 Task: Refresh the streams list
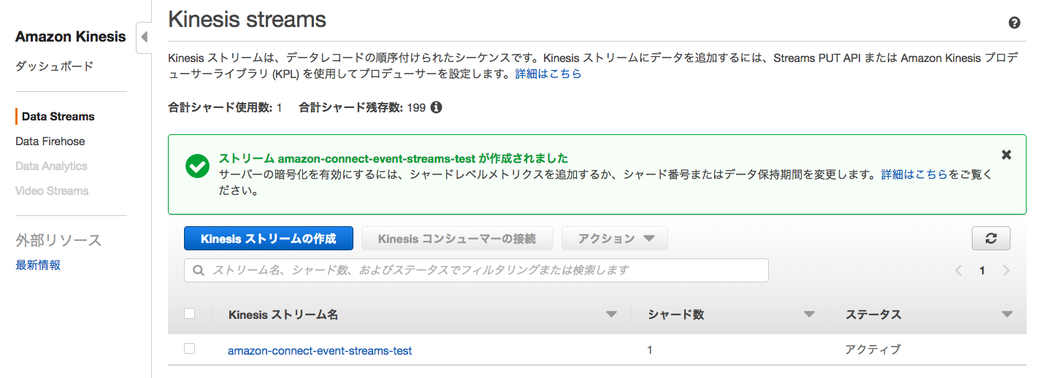coord(991,239)
